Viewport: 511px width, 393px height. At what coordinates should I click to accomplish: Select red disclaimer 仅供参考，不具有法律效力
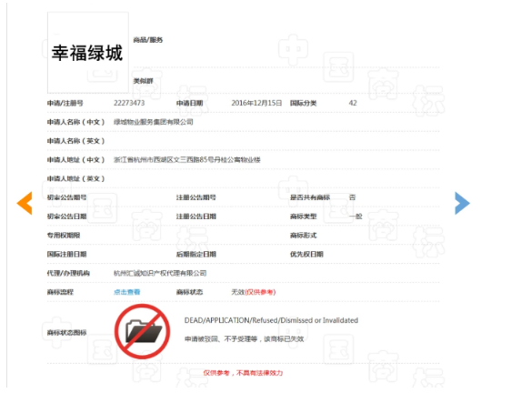point(243,373)
